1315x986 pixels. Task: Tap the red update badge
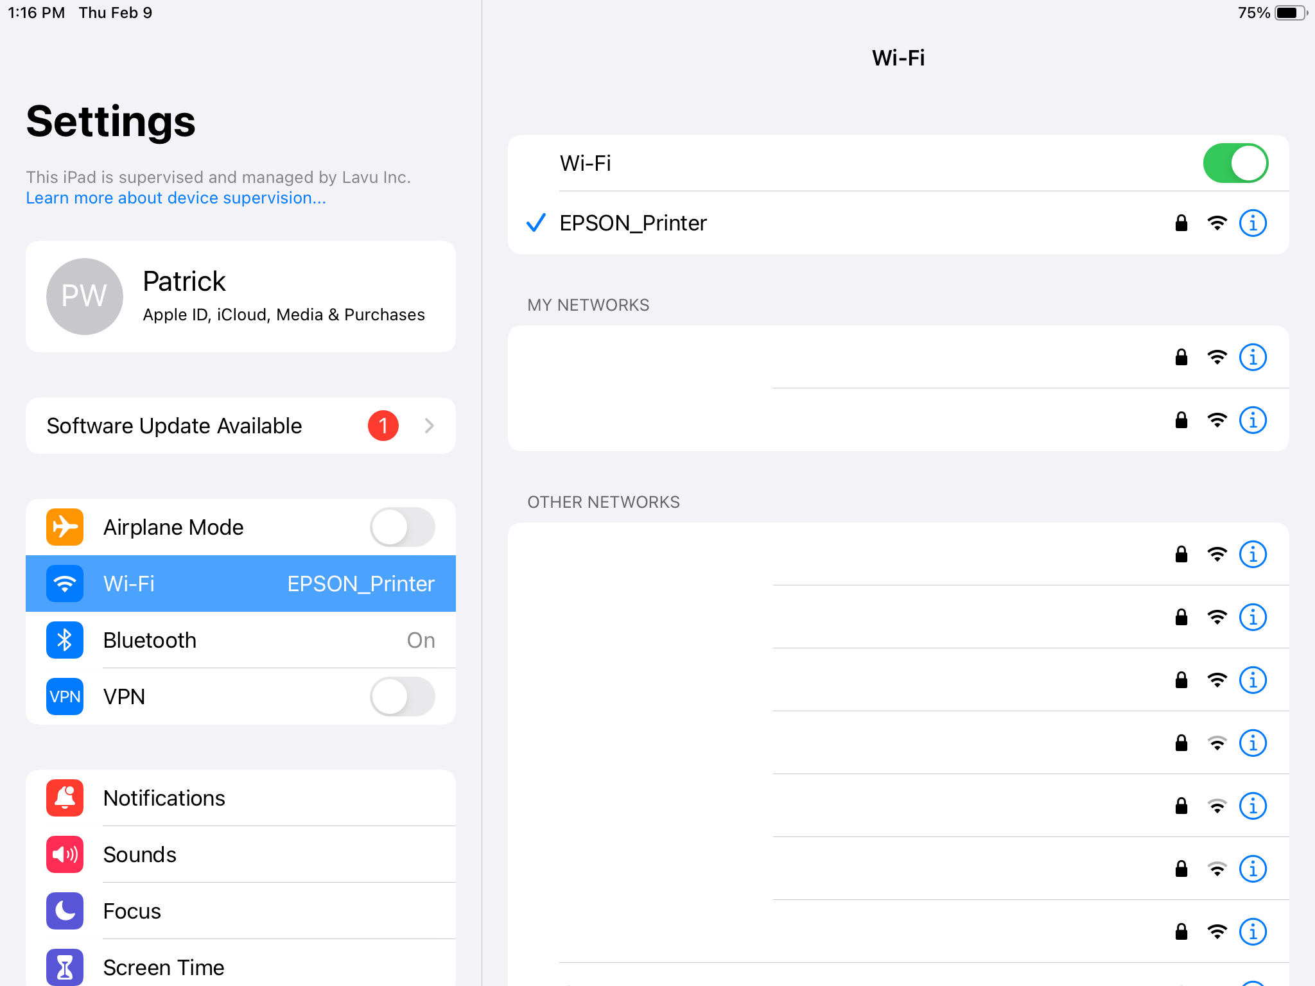pyautogui.click(x=383, y=426)
